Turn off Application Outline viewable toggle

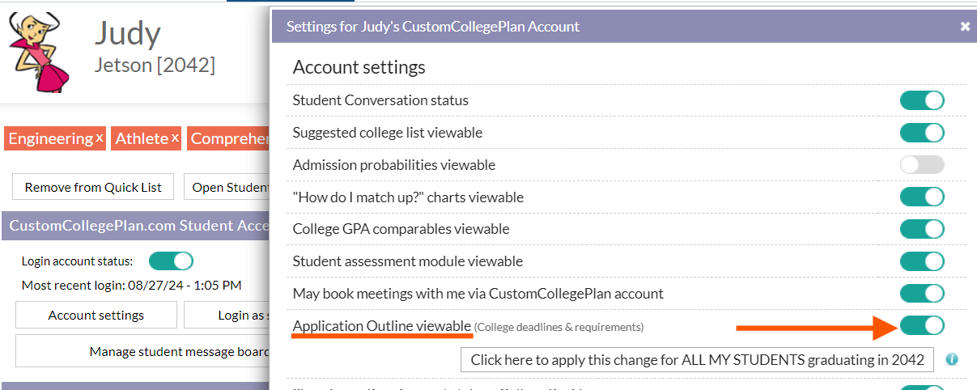[922, 326]
